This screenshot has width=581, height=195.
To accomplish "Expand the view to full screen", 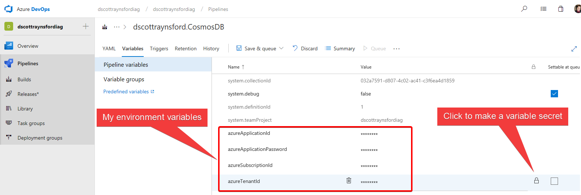I will tap(574, 49).
